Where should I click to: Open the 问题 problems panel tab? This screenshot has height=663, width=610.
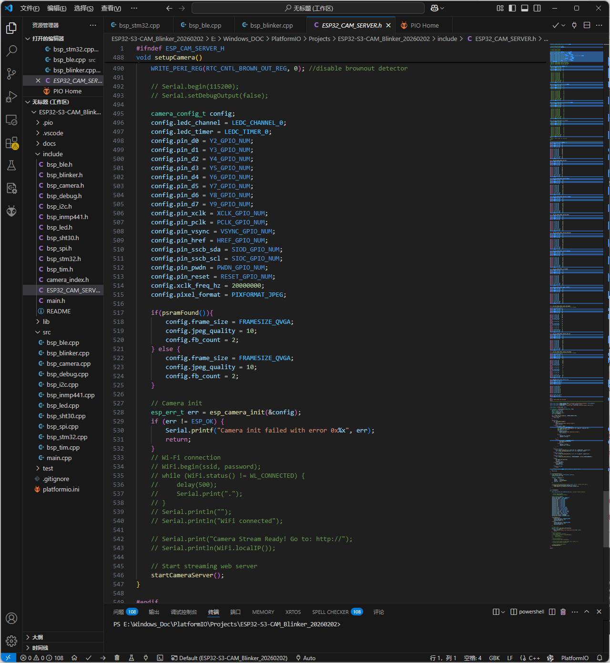click(x=125, y=612)
